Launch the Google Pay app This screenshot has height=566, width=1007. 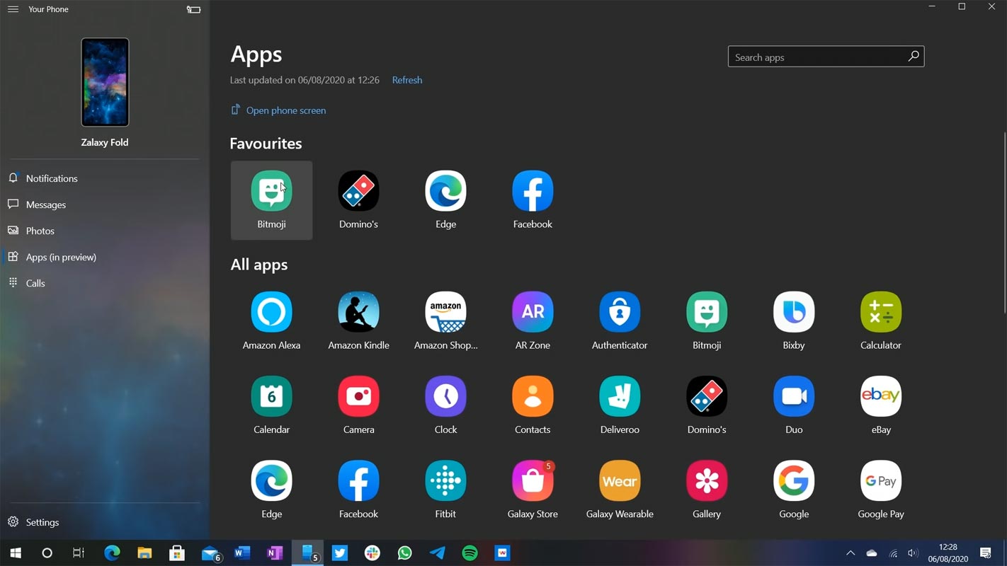[x=881, y=489]
